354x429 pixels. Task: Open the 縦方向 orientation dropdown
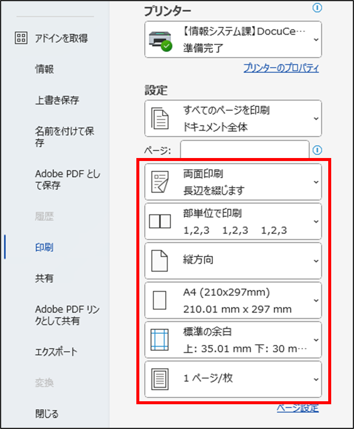tap(233, 261)
